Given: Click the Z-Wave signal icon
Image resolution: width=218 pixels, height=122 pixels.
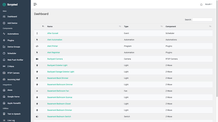Looking at the screenshot, I should pos(4,66).
